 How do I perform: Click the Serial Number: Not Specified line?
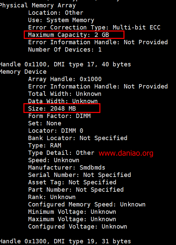80,175
